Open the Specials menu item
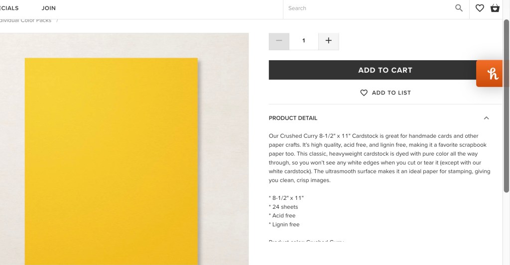Image resolution: width=510 pixels, height=265 pixels. tap(9, 8)
